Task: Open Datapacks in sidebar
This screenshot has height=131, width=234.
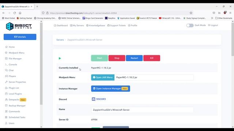Action: (15, 100)
